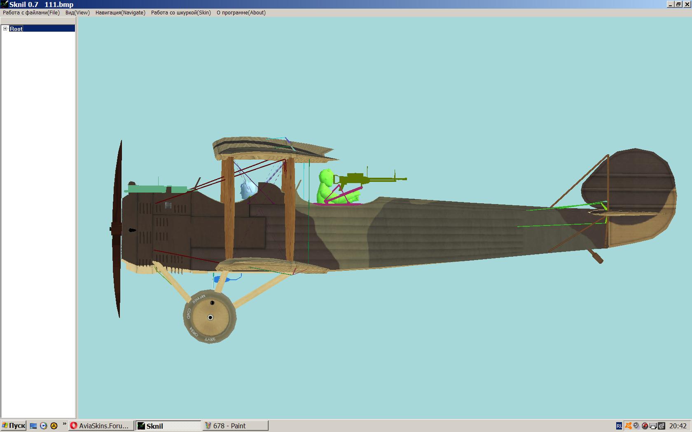Launch the media player quick launch icon
The height and width of the screenshot is (432, 692).
click(44, 426)
